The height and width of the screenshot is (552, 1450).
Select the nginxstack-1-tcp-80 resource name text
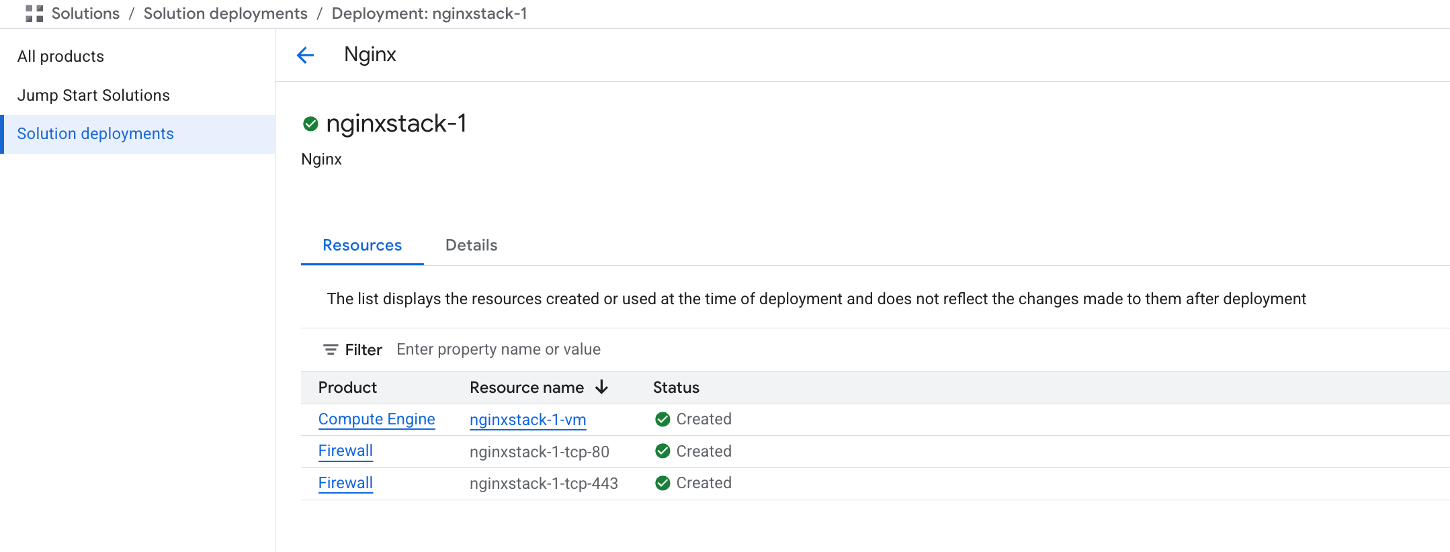(x=540, y=452)
